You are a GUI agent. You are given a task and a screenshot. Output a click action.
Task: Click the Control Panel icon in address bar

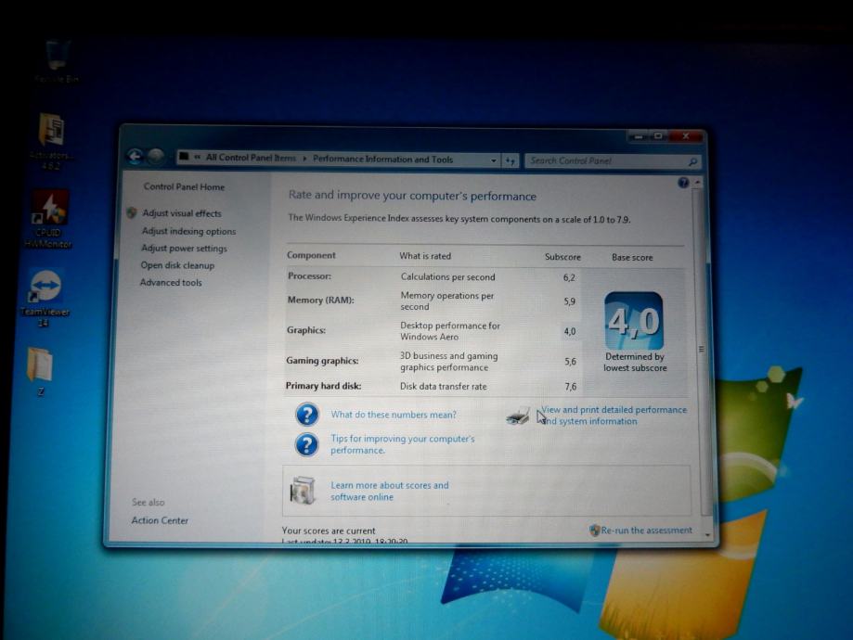pyautogui.click(x=185, y=157)
